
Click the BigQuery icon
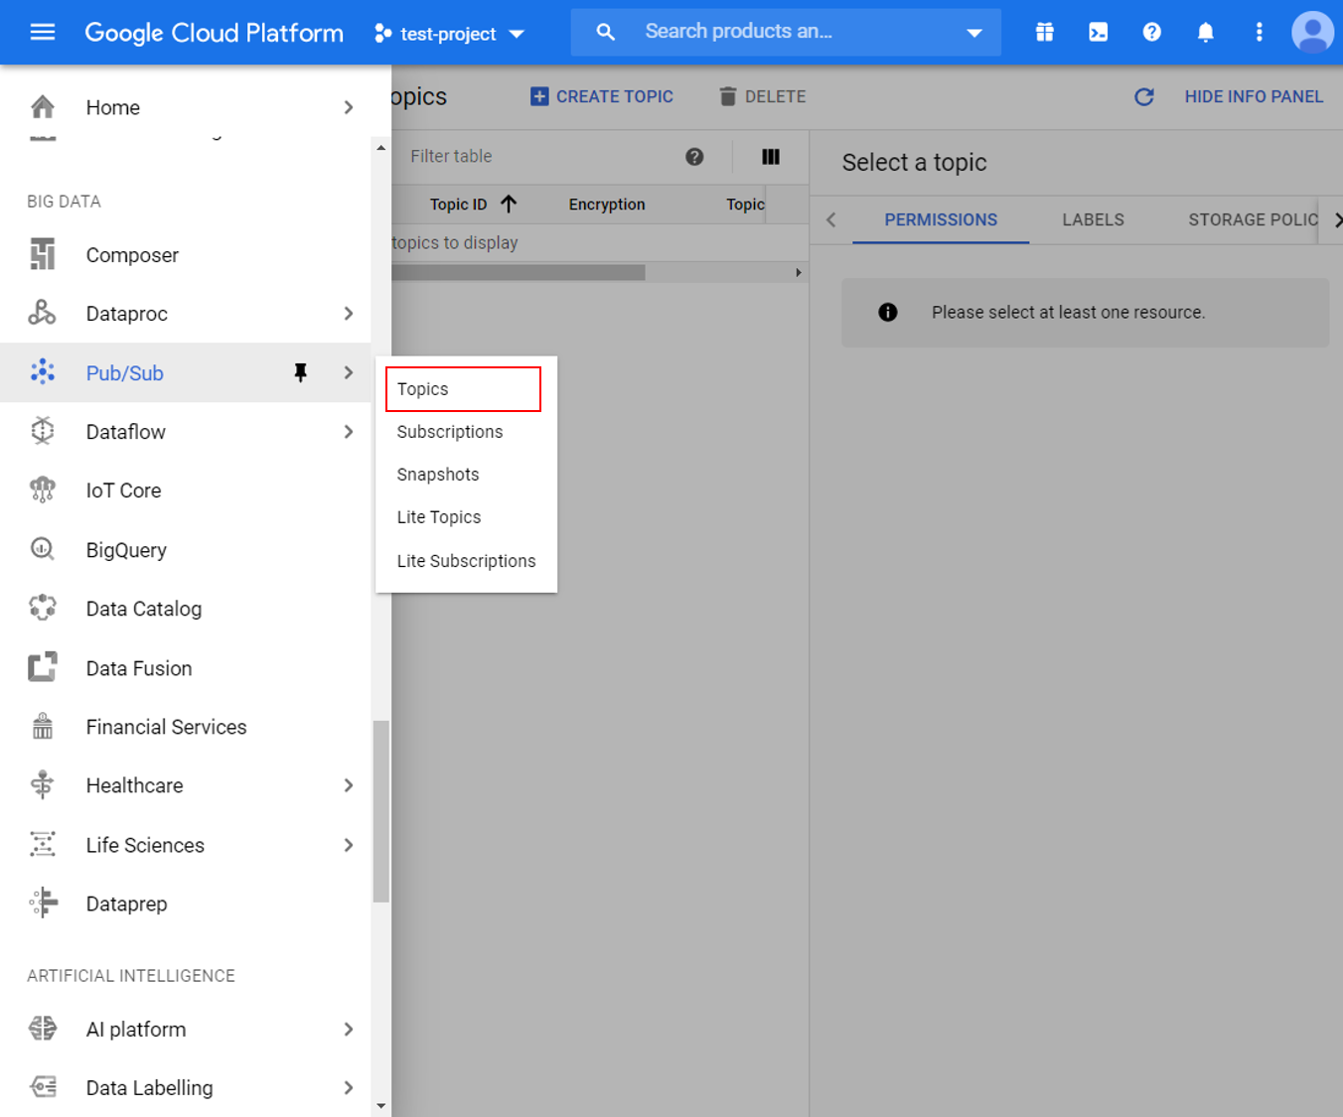[x=43, y=549]
